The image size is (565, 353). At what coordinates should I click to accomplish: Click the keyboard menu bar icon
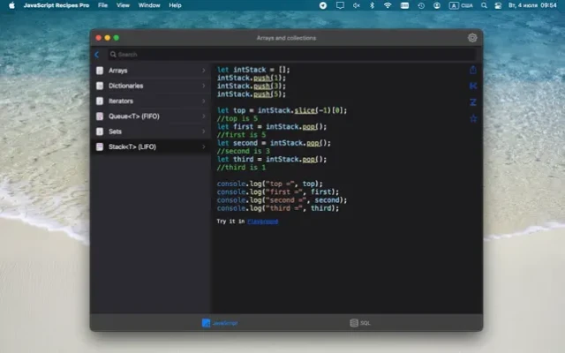coord(404,5)
